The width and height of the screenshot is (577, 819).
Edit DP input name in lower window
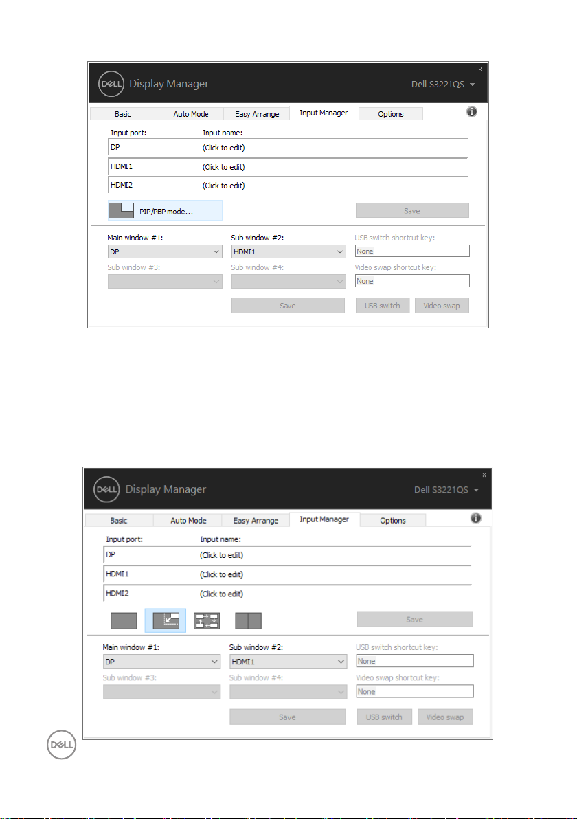[x=221, y=555]
